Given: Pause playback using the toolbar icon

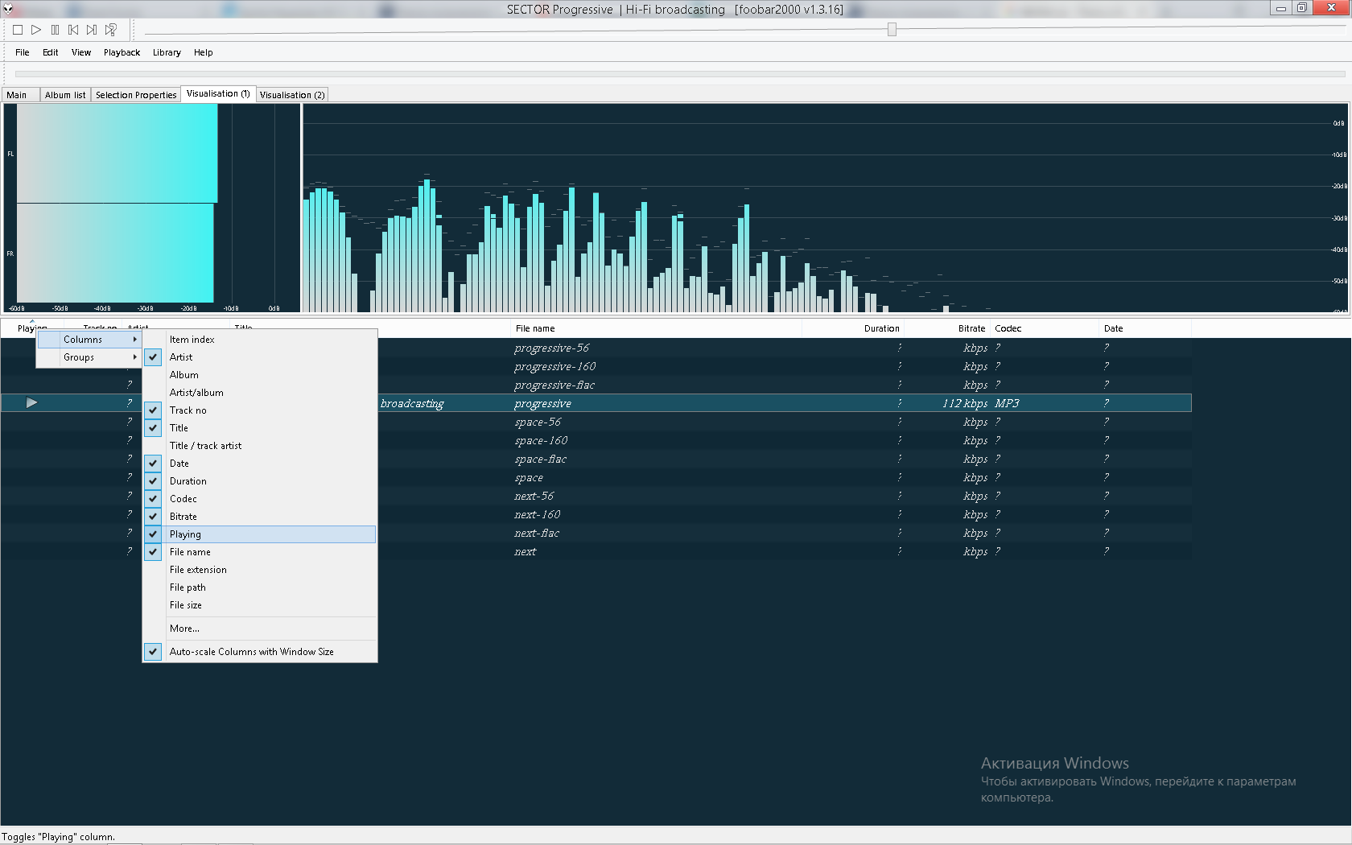Looking at the screenshot, I should click(55, 30).
